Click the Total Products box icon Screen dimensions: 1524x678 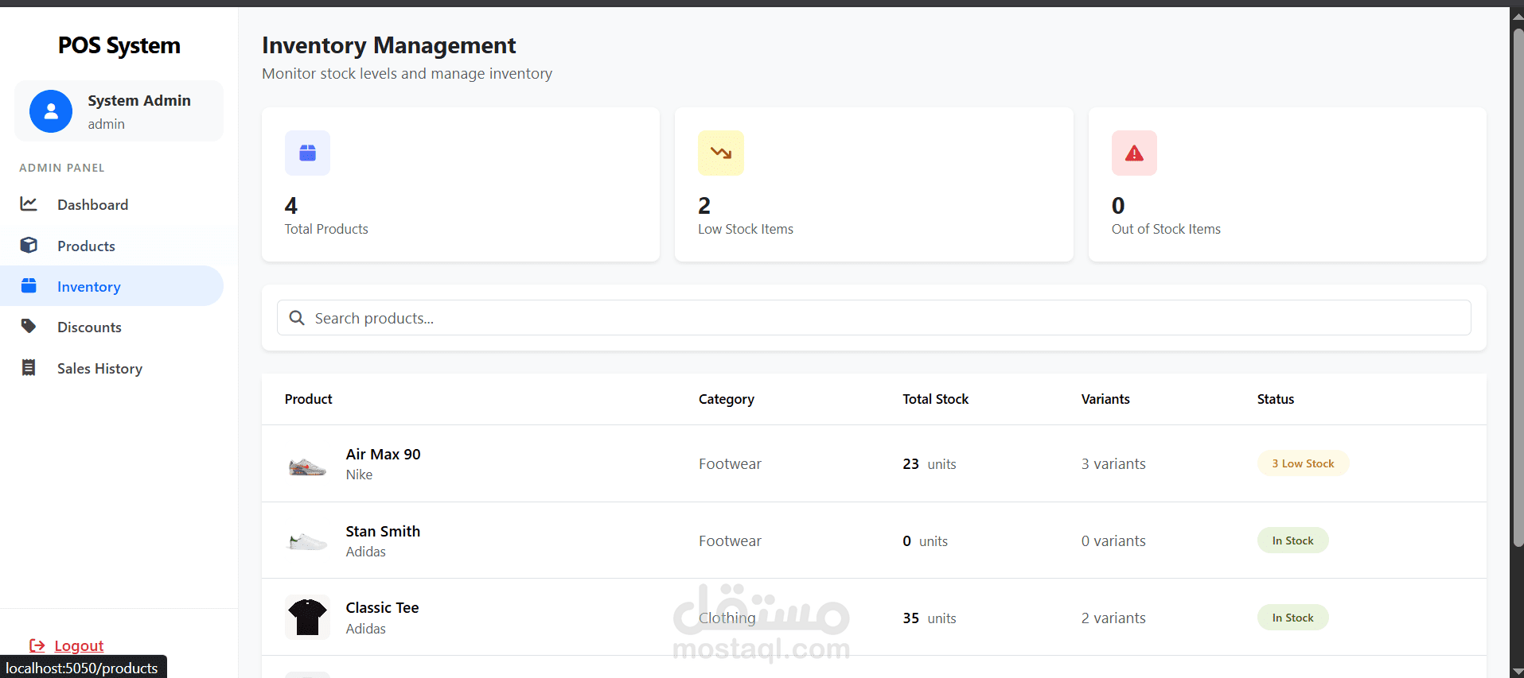[x=307, y=153]
